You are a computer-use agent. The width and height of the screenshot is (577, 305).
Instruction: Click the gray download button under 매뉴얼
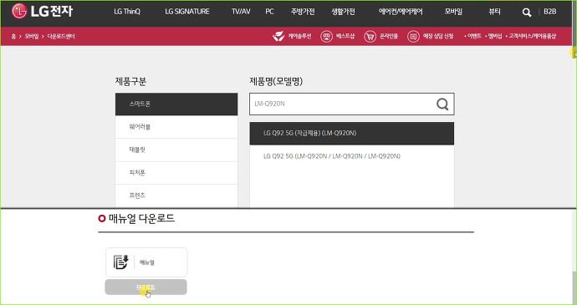146,287
